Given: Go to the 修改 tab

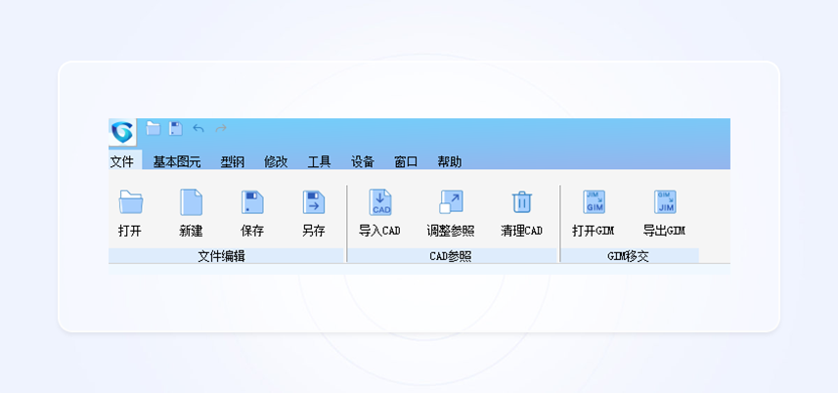Looking at the screenshot, I should point(276,161).
